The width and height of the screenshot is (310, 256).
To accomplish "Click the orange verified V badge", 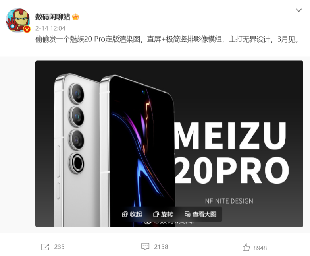I will [27, 29].
